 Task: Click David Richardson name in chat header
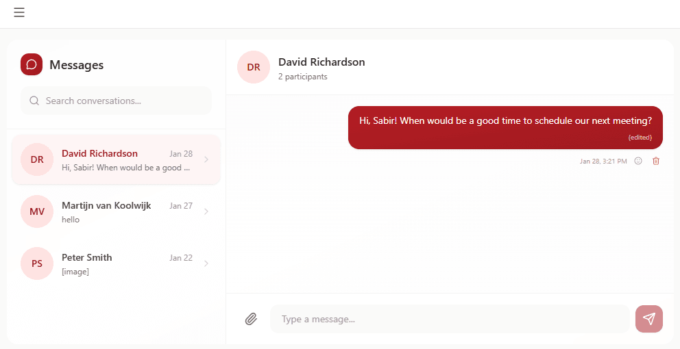click(321, 62)
